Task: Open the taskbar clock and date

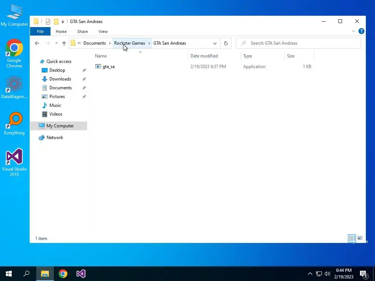Action: (344, 274)
